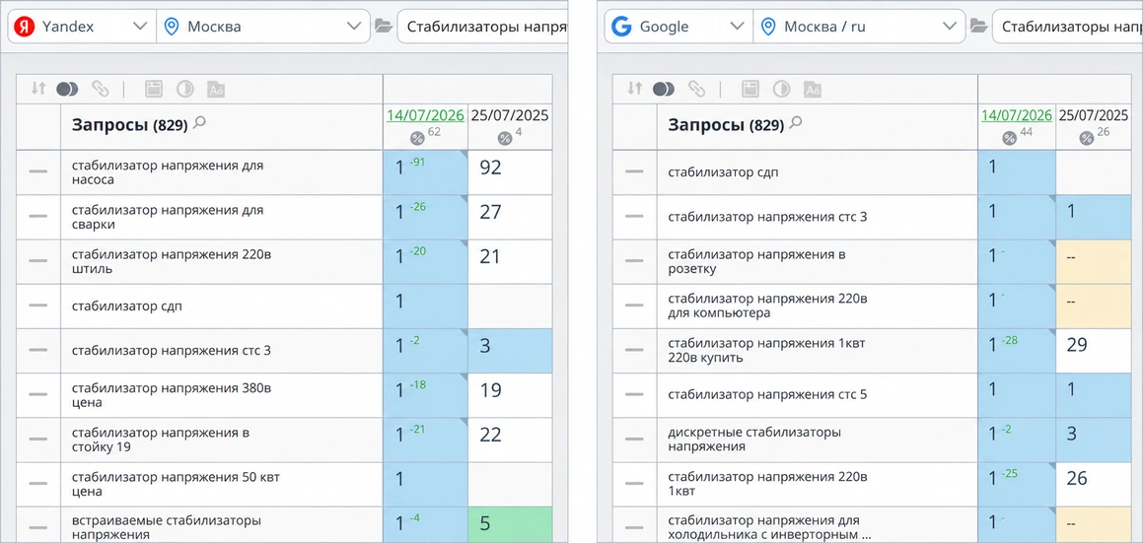The width and height of the screenshot is (1143, 543).
Task: Click the folder icon in Yandex panel
Action: coord(383,27)
